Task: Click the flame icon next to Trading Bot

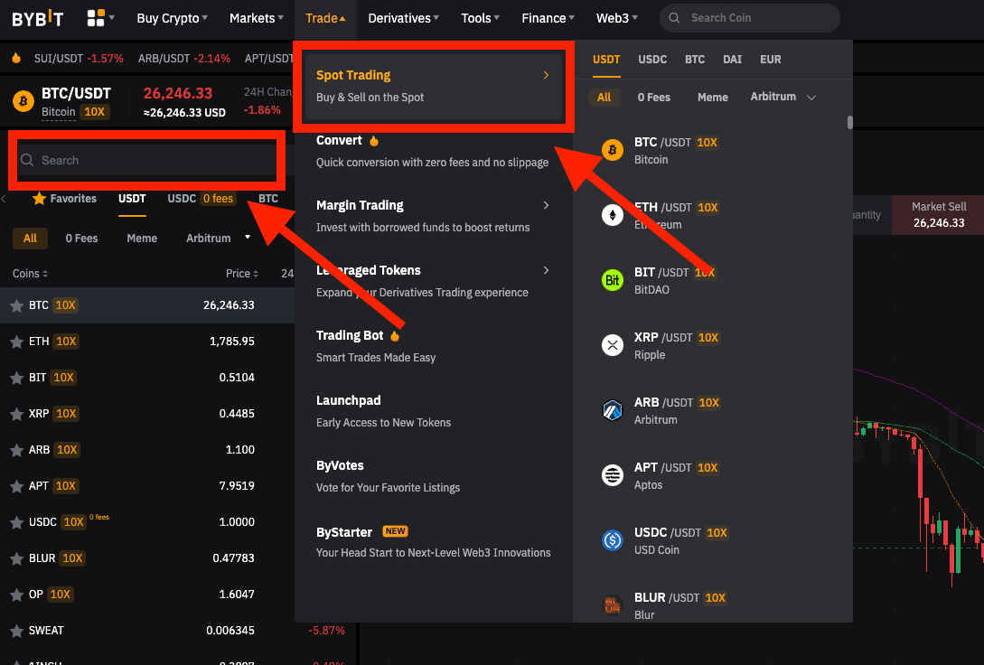Action: coord(395,335)
